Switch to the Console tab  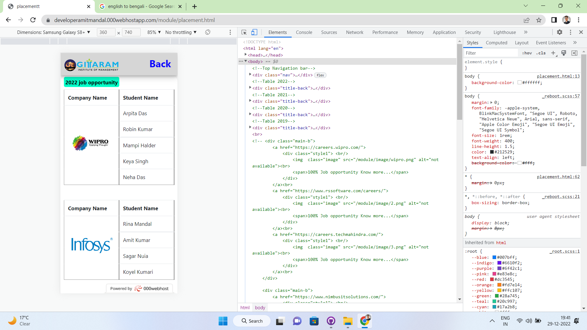(x=304, y=32)
